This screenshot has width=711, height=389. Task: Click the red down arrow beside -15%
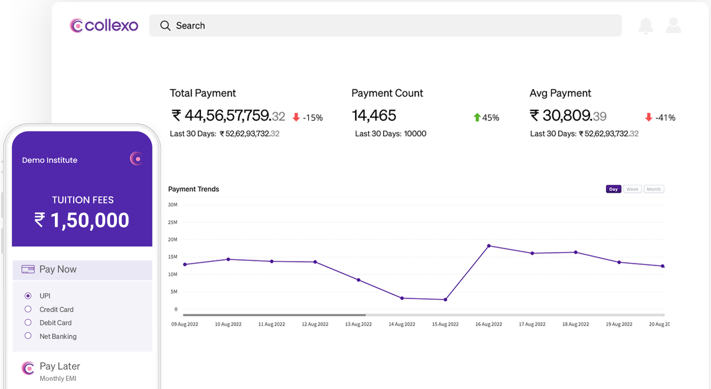tap(296, 117)
